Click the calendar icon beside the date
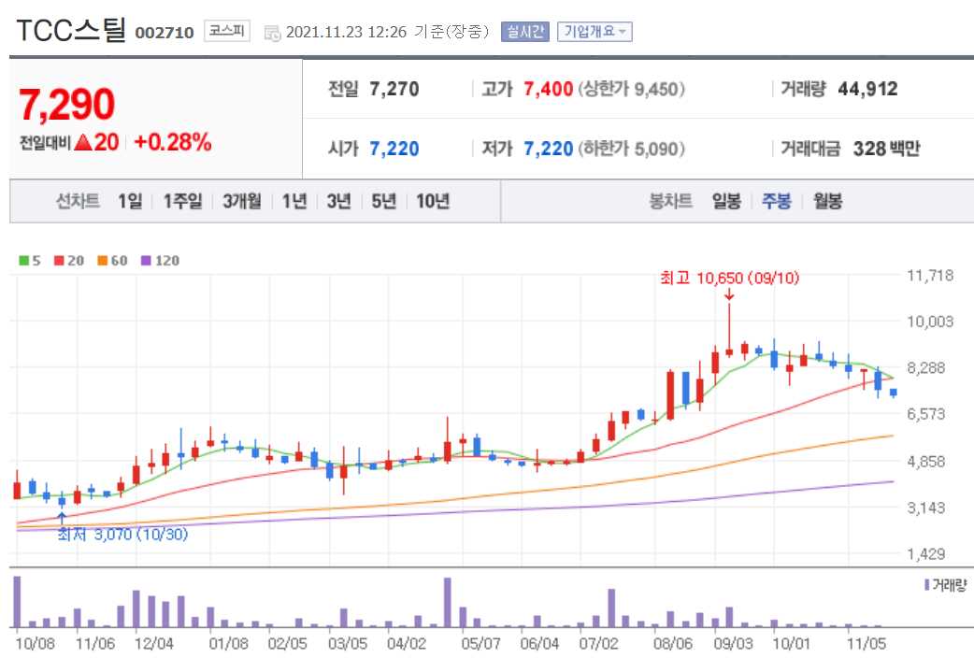The width and height of the screenshot is (974, 658). tap(272, 31)
